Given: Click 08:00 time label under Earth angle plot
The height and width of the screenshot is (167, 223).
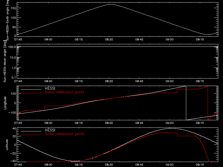Looking at the screenshot, I should pos(48,39).
